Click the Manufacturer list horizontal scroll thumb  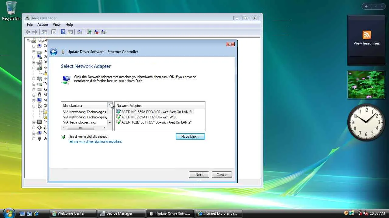point(81,128)
